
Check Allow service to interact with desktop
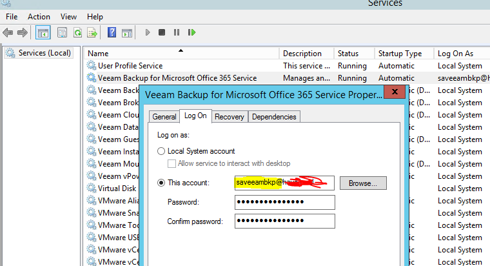[171, 164]
